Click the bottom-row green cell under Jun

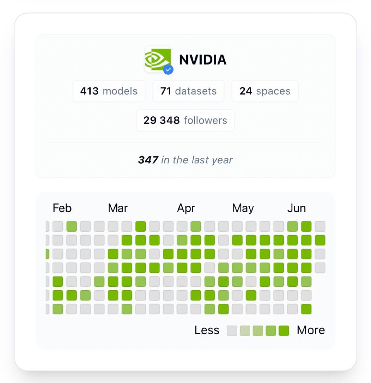tap(306, 309)
